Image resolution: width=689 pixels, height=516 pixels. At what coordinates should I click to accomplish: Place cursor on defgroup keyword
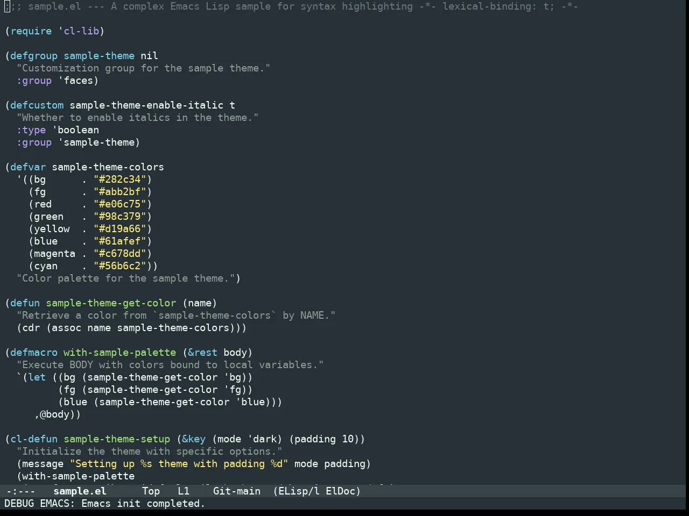click(x=34, y=56)
